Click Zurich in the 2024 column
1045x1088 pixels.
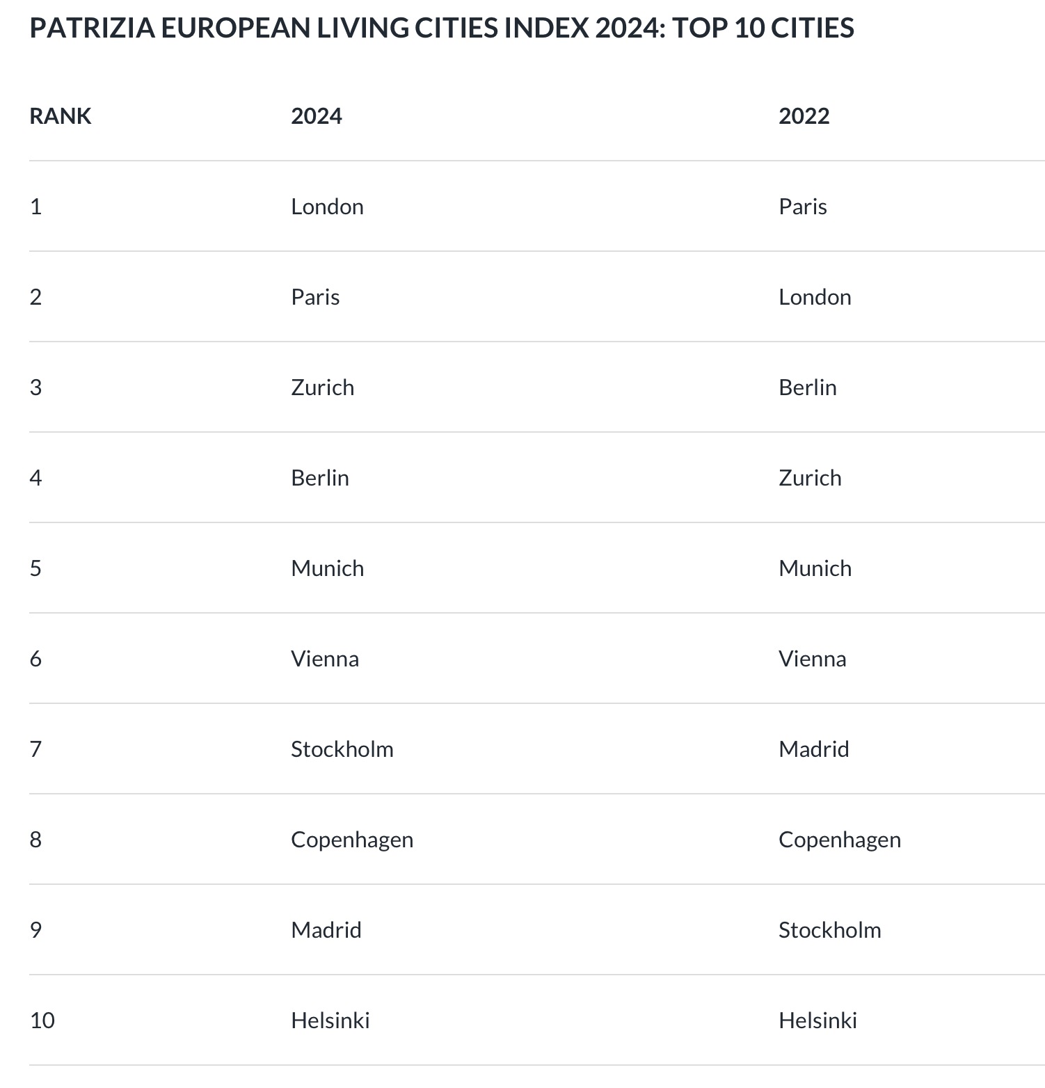click(x=322, y=387)
